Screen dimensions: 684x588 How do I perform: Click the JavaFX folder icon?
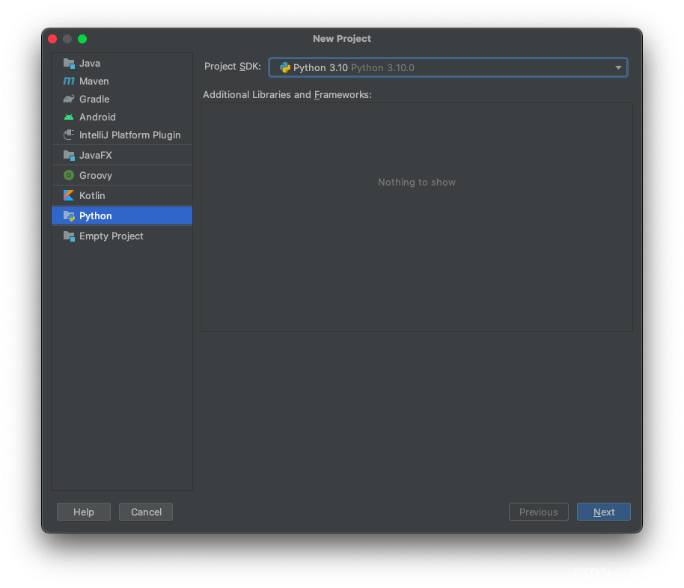(x=69, y=156)
